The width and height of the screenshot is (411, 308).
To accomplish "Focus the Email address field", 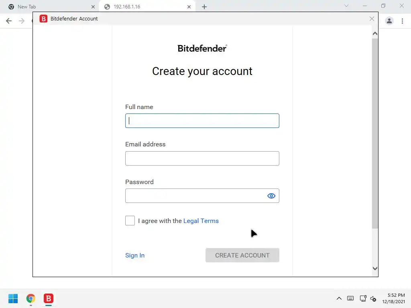I will point(202,158).
